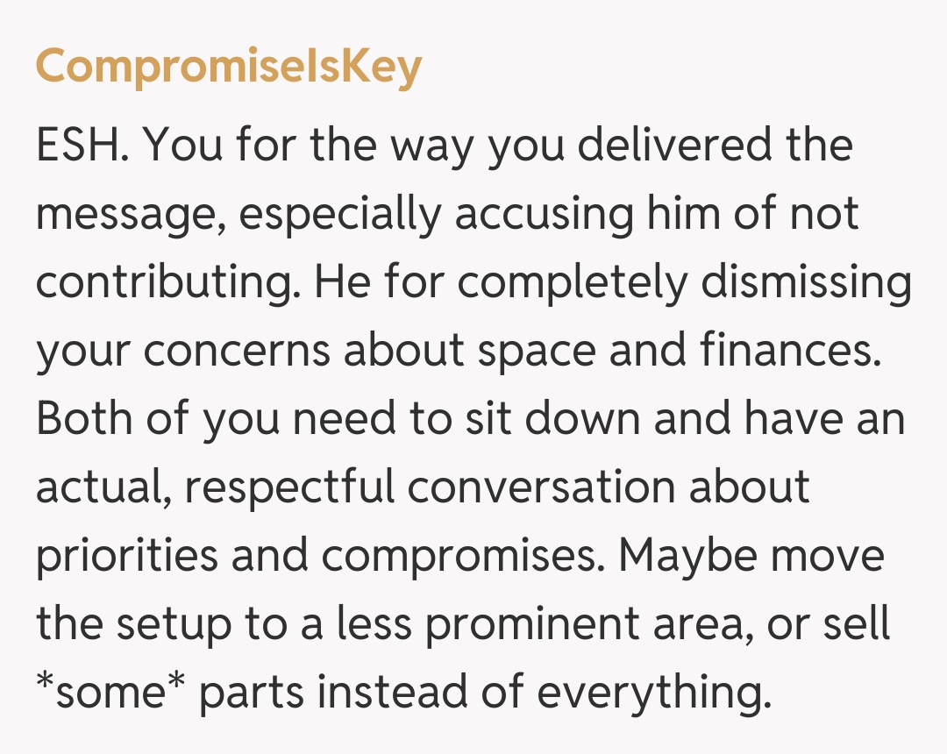This screenshot has width=947, height=754.
Task: Click the word "finances" in the comment
Action: pos(788,352)
